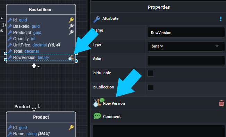Click the gold key icon on Product Id
Screen dimensions: 226x137
[x=71, y=128]
